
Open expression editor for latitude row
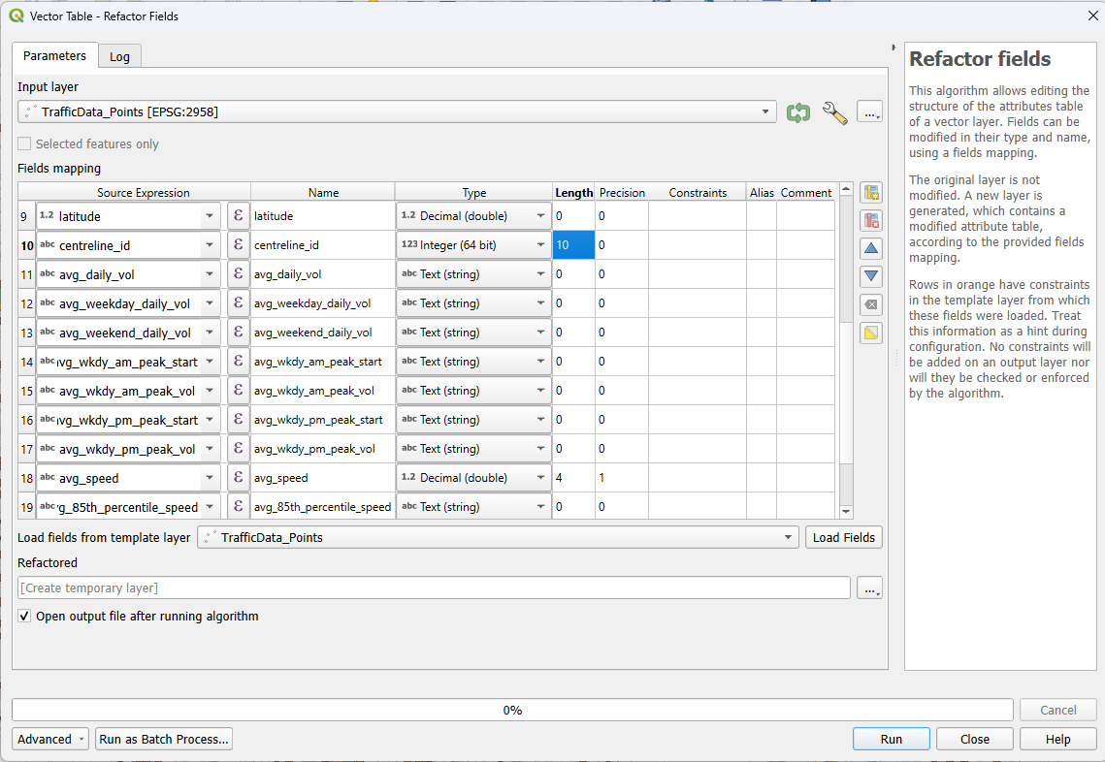coord(238,216)
